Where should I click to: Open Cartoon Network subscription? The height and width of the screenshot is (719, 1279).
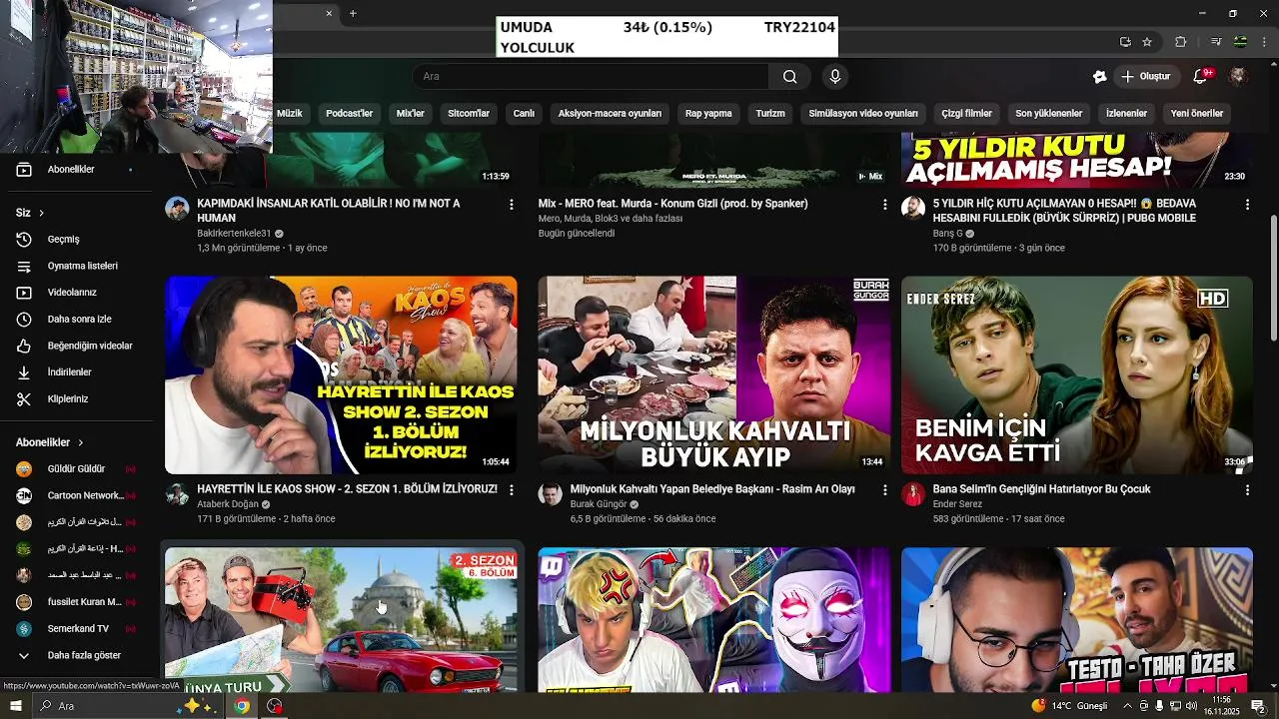76,496
